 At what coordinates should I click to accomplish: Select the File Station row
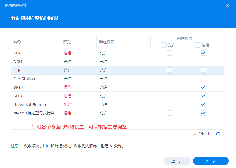[x=24, y=79]
